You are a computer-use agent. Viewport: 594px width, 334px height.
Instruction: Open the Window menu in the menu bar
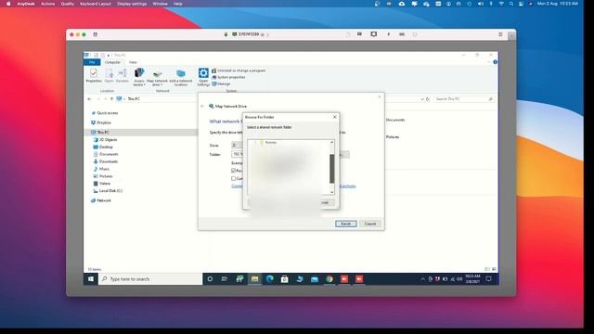[160, 4]
